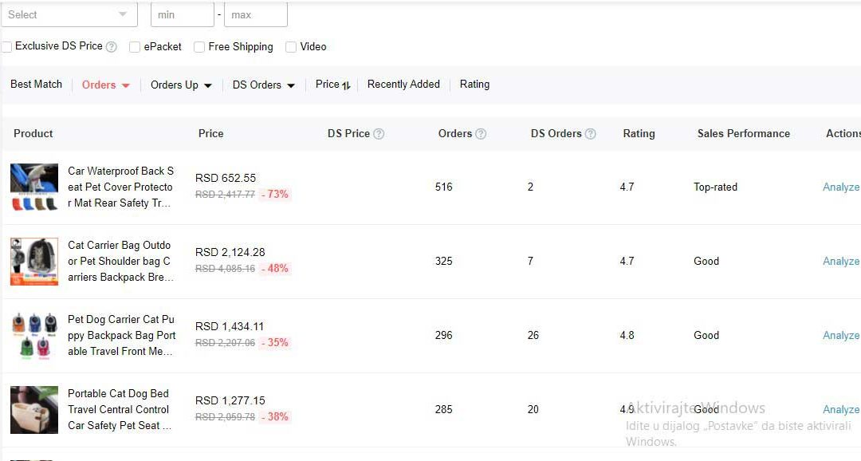This screenshot has width=861, height=461.
Task: Open Cat Carrier Bag product thumbnail
Action: 34,262
